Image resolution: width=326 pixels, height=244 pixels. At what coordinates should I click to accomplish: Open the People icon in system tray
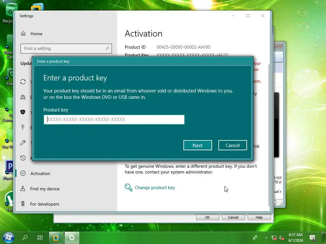coord(255,238)
